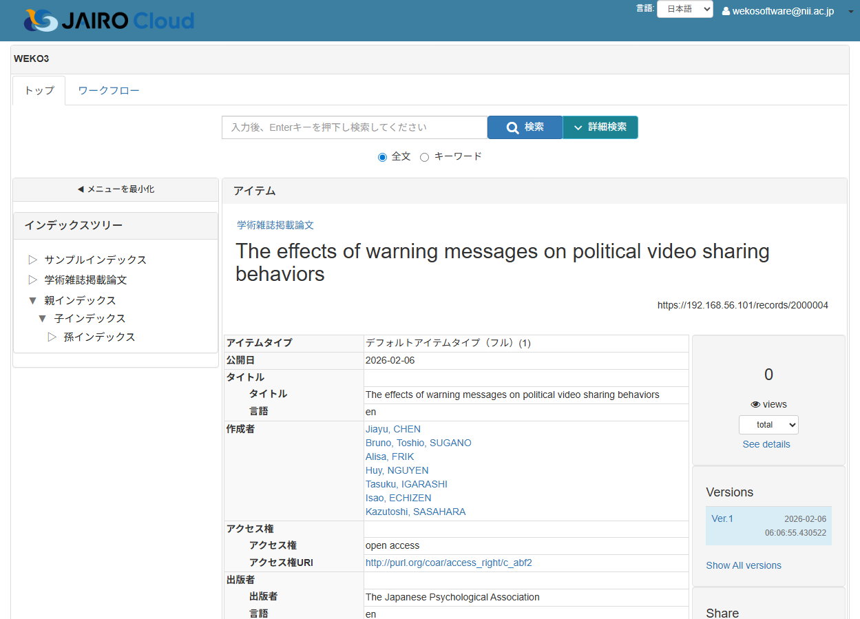Open the views total period dropdown
The image size is (860, 619).
[768, 425]
